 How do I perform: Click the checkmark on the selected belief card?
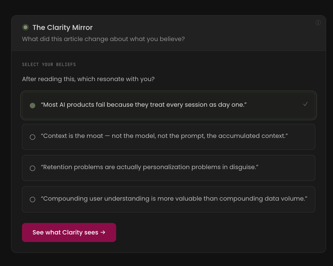tap(305, 104)
